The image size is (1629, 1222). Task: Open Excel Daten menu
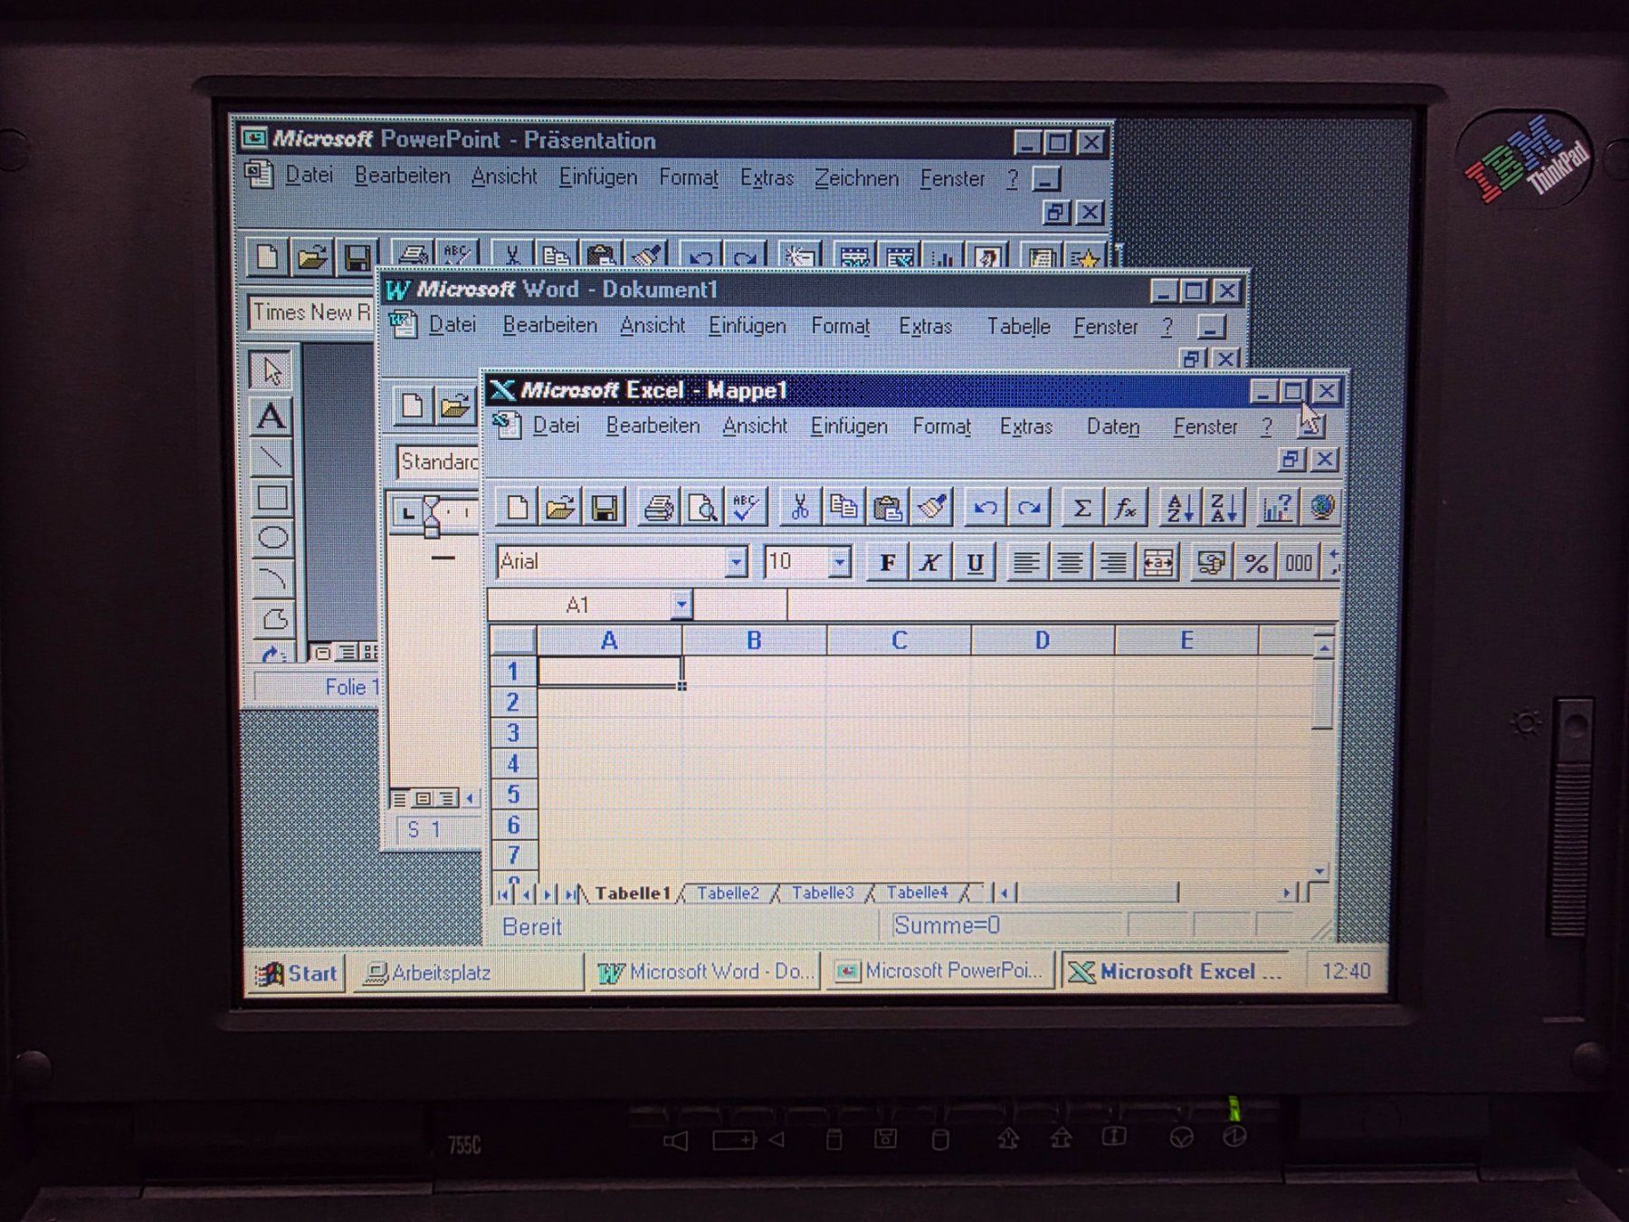(1113, 426)
